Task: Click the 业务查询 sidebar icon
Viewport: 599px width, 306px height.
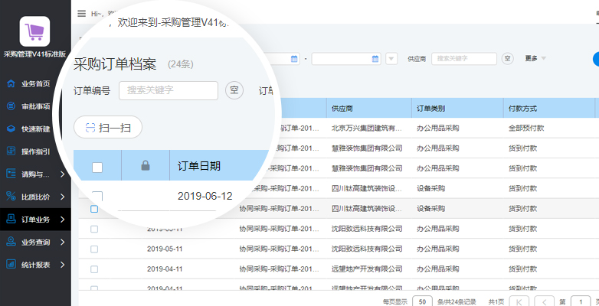Action: pos(11,242)
